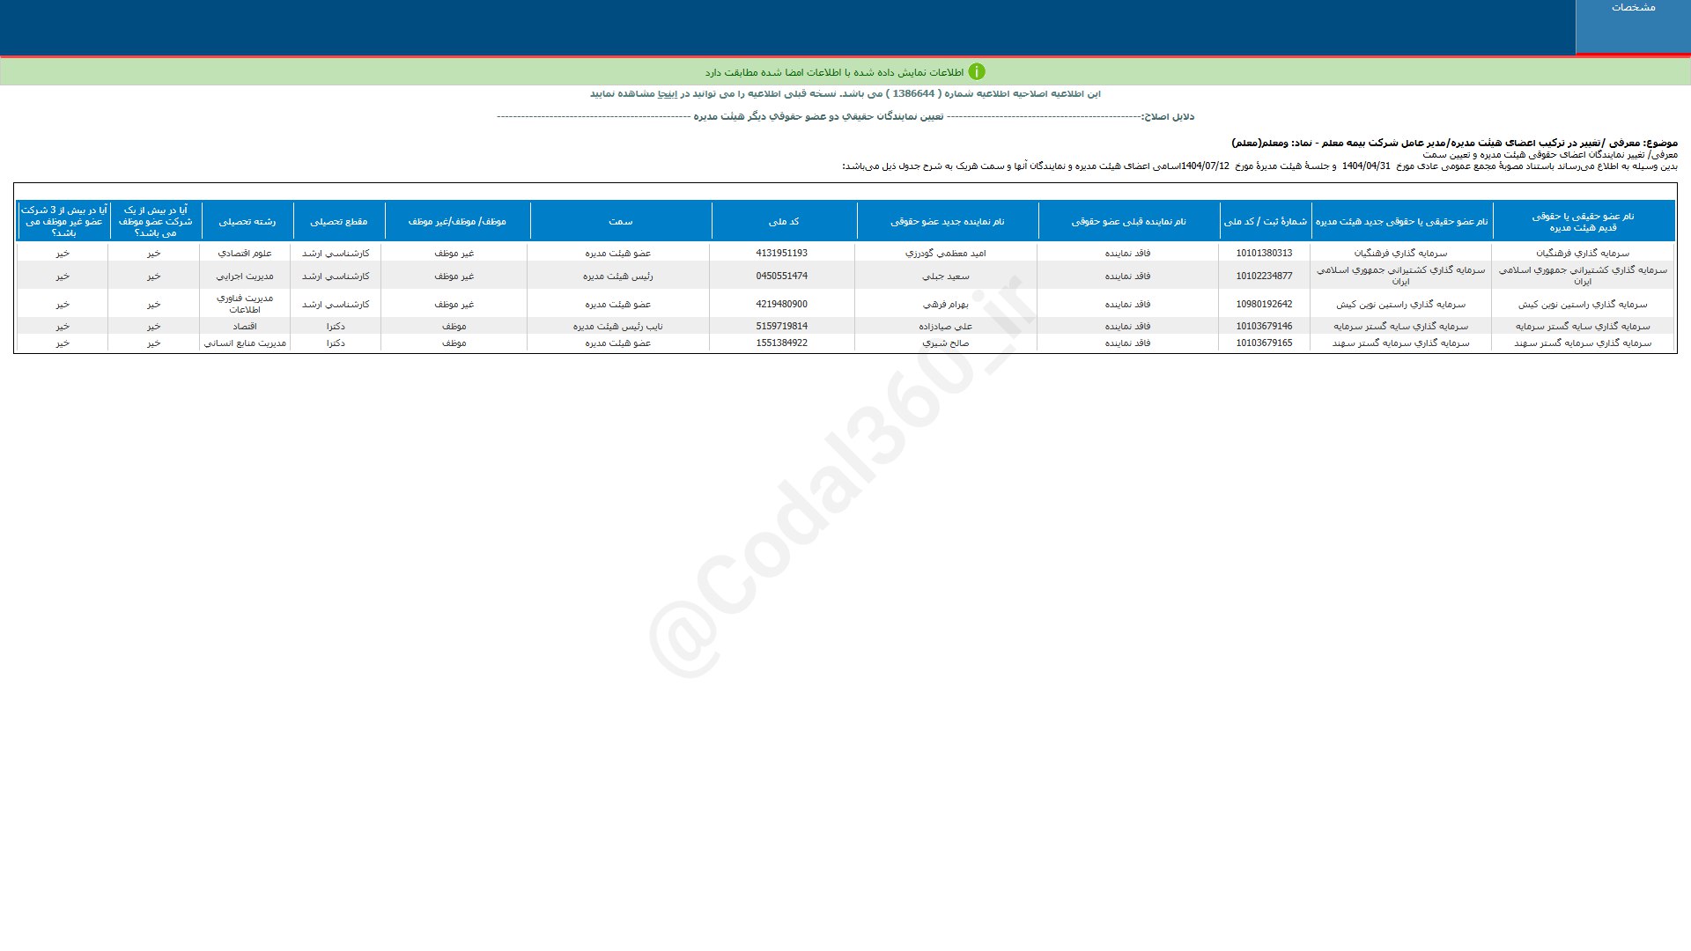1691x951 pixels.
Task: Open the مشخصات tab
Action: point(1633,8)
